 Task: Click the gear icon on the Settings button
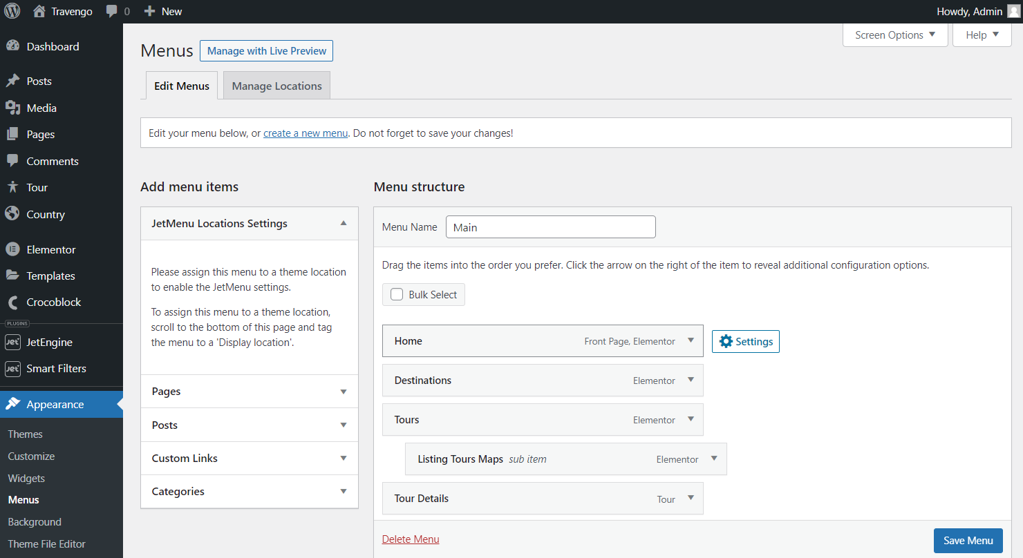pyautogui.click(x=725, y=341)
